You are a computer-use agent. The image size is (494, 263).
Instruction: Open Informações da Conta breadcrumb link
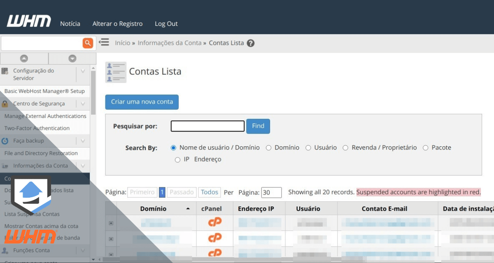(x=170, y=43)
